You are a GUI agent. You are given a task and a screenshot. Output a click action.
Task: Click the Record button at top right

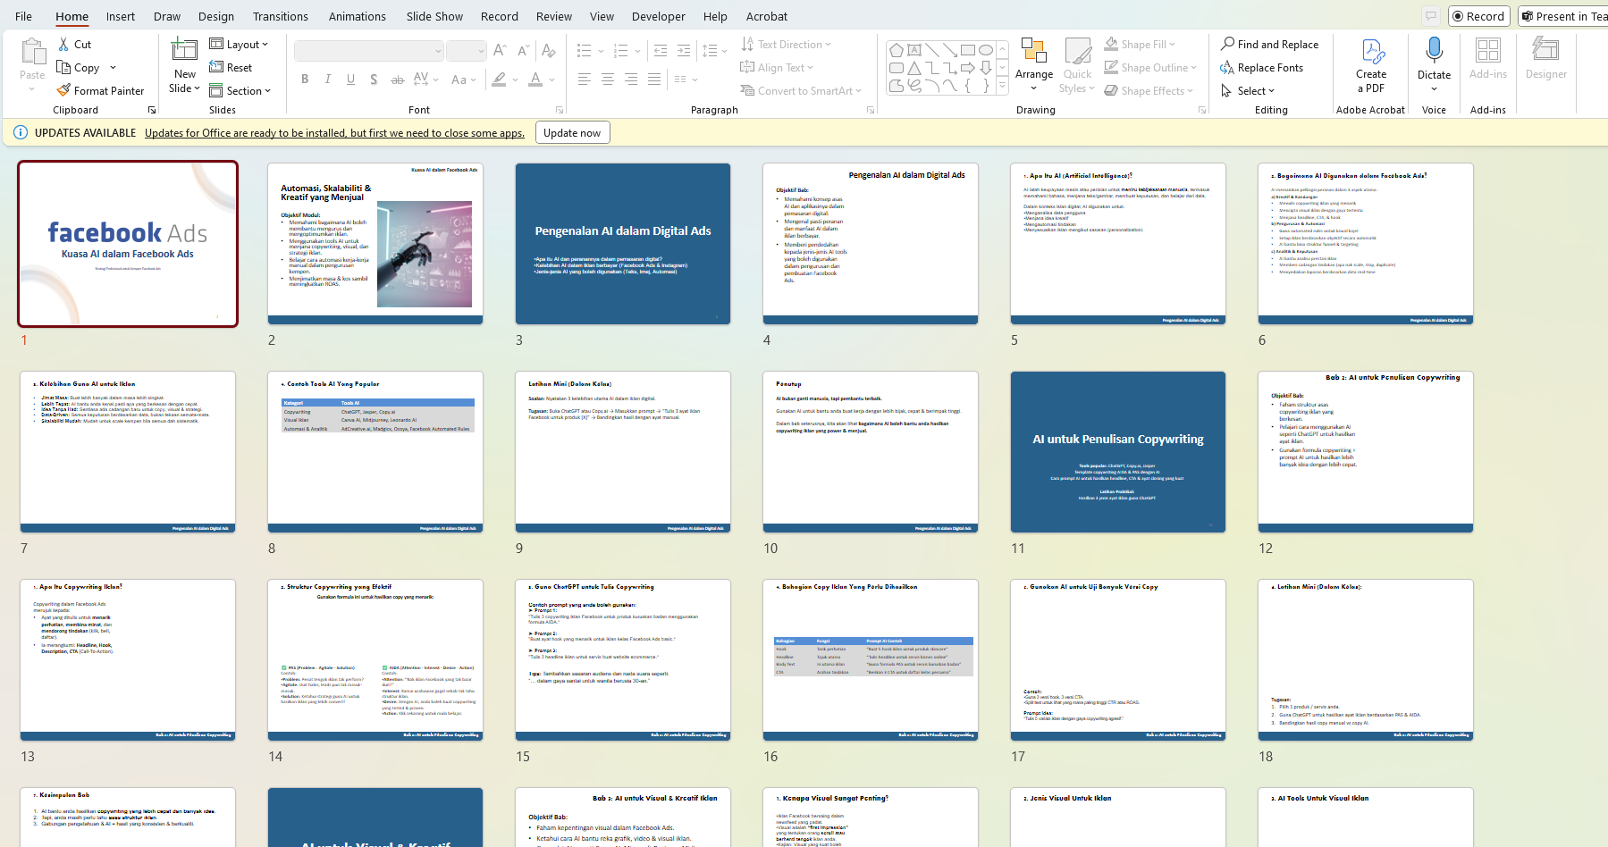click(x=1479, y=16)
